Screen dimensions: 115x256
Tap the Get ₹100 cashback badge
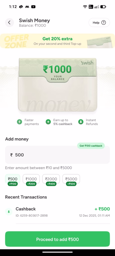91,146
